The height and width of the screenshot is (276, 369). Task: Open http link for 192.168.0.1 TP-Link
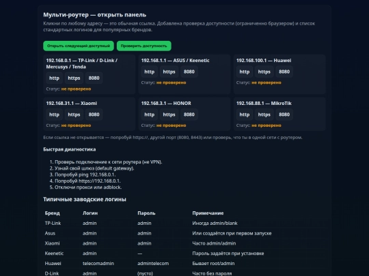(54, 78)
